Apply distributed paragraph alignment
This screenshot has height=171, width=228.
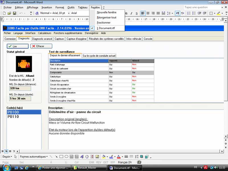point(163,13)
